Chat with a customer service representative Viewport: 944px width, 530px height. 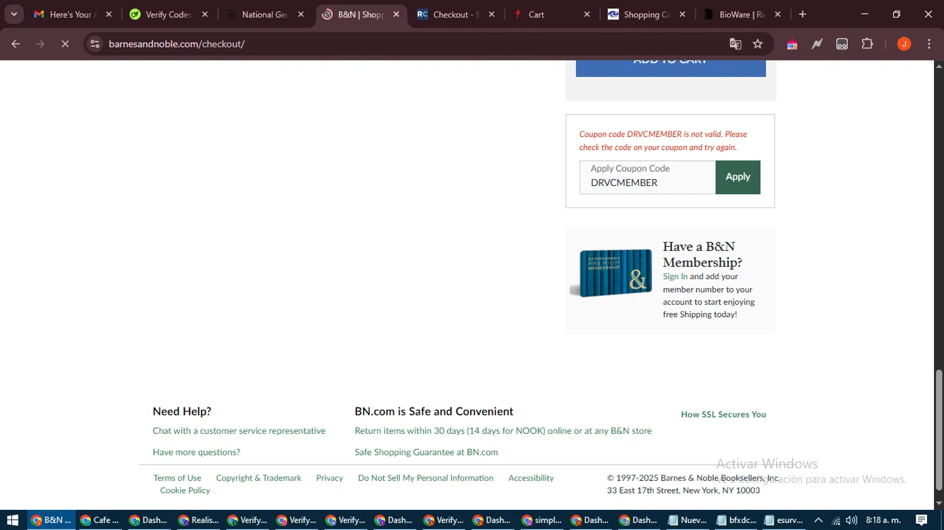click(239, 431)
